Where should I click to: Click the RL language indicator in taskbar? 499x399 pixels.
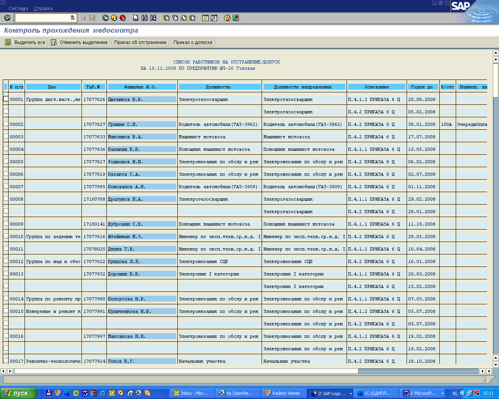tap(455, 394)
